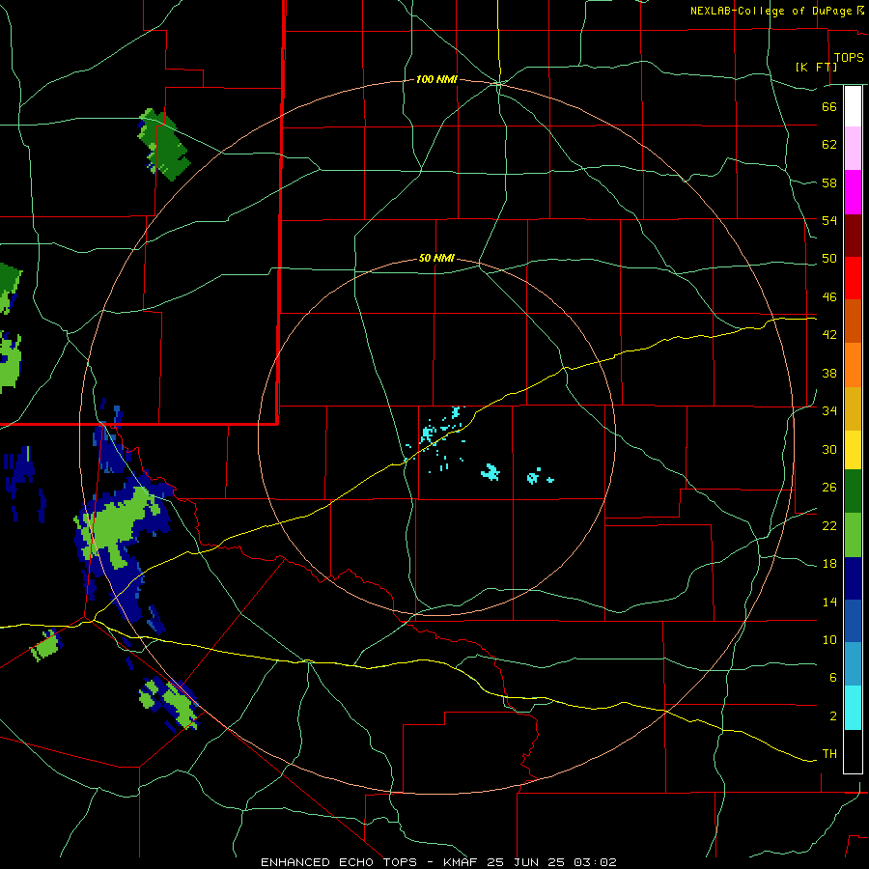
Task: Click the '62' legend value
Action: point(829,145)
